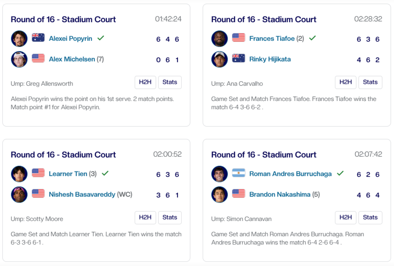The width and height of the screenshot is (394, 266).
Task: Open H2H for Burruchaga vs Nakashima
Action: (x=345, y=218)
